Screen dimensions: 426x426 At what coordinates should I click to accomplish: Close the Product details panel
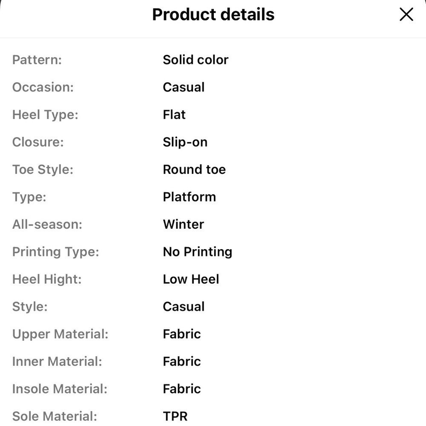[406, 14]
